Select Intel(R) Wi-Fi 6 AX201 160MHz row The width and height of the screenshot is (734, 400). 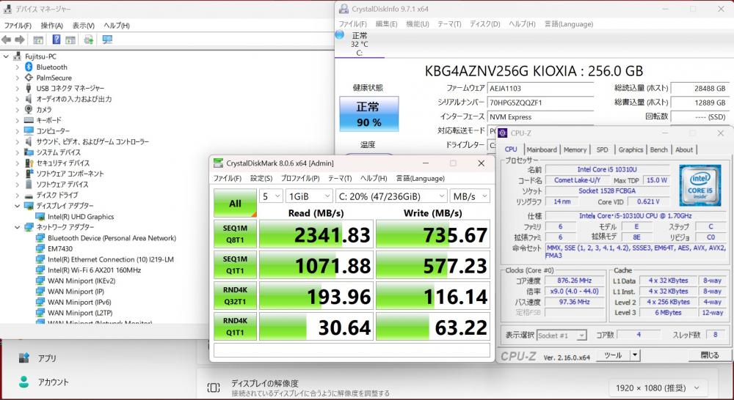pos(94,270)
